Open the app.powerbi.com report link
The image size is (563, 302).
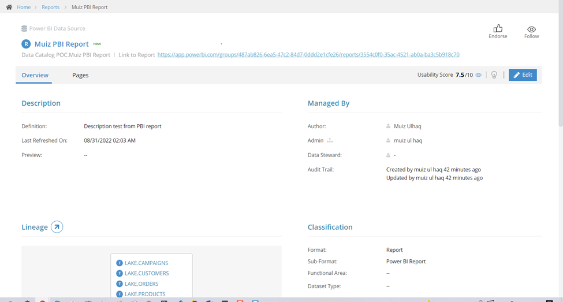(x=308, y=55)
